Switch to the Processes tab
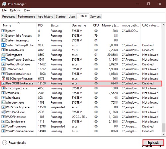 (x=9, y=17)
